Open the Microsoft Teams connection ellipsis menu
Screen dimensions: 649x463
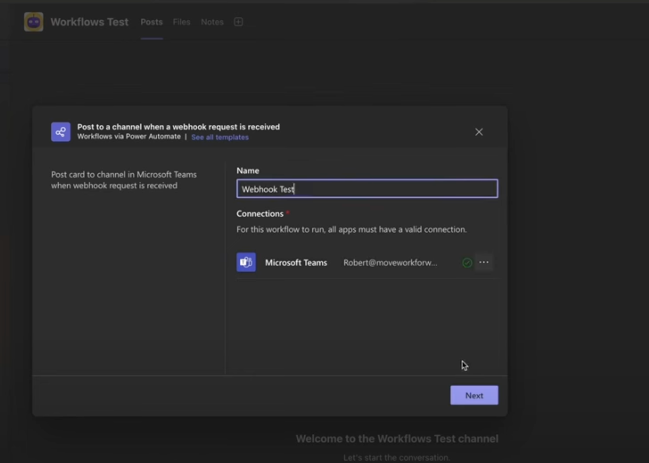coord(484,262)
